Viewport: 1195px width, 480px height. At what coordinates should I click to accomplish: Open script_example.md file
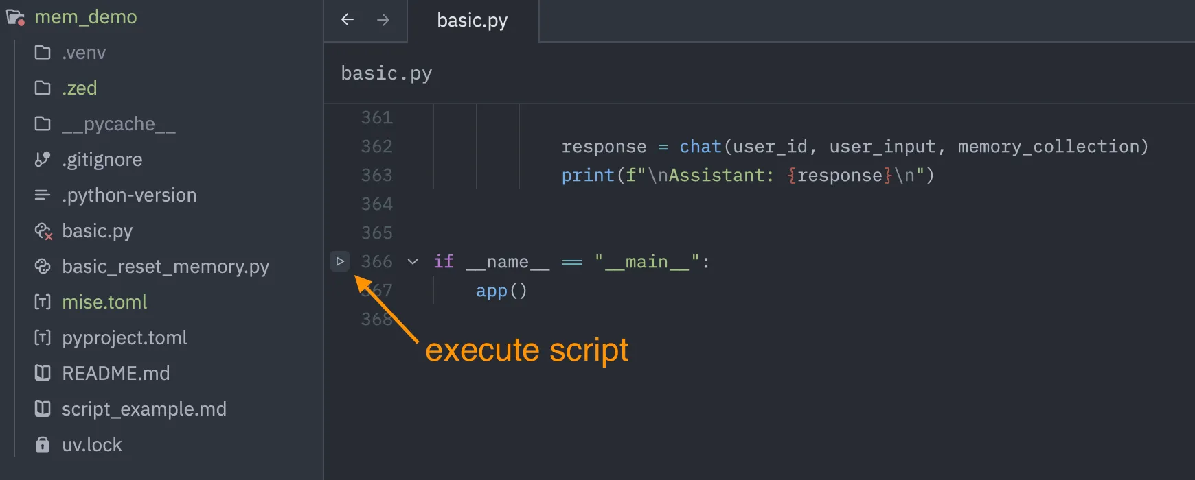pyautogui.click(x=144, y=409)
